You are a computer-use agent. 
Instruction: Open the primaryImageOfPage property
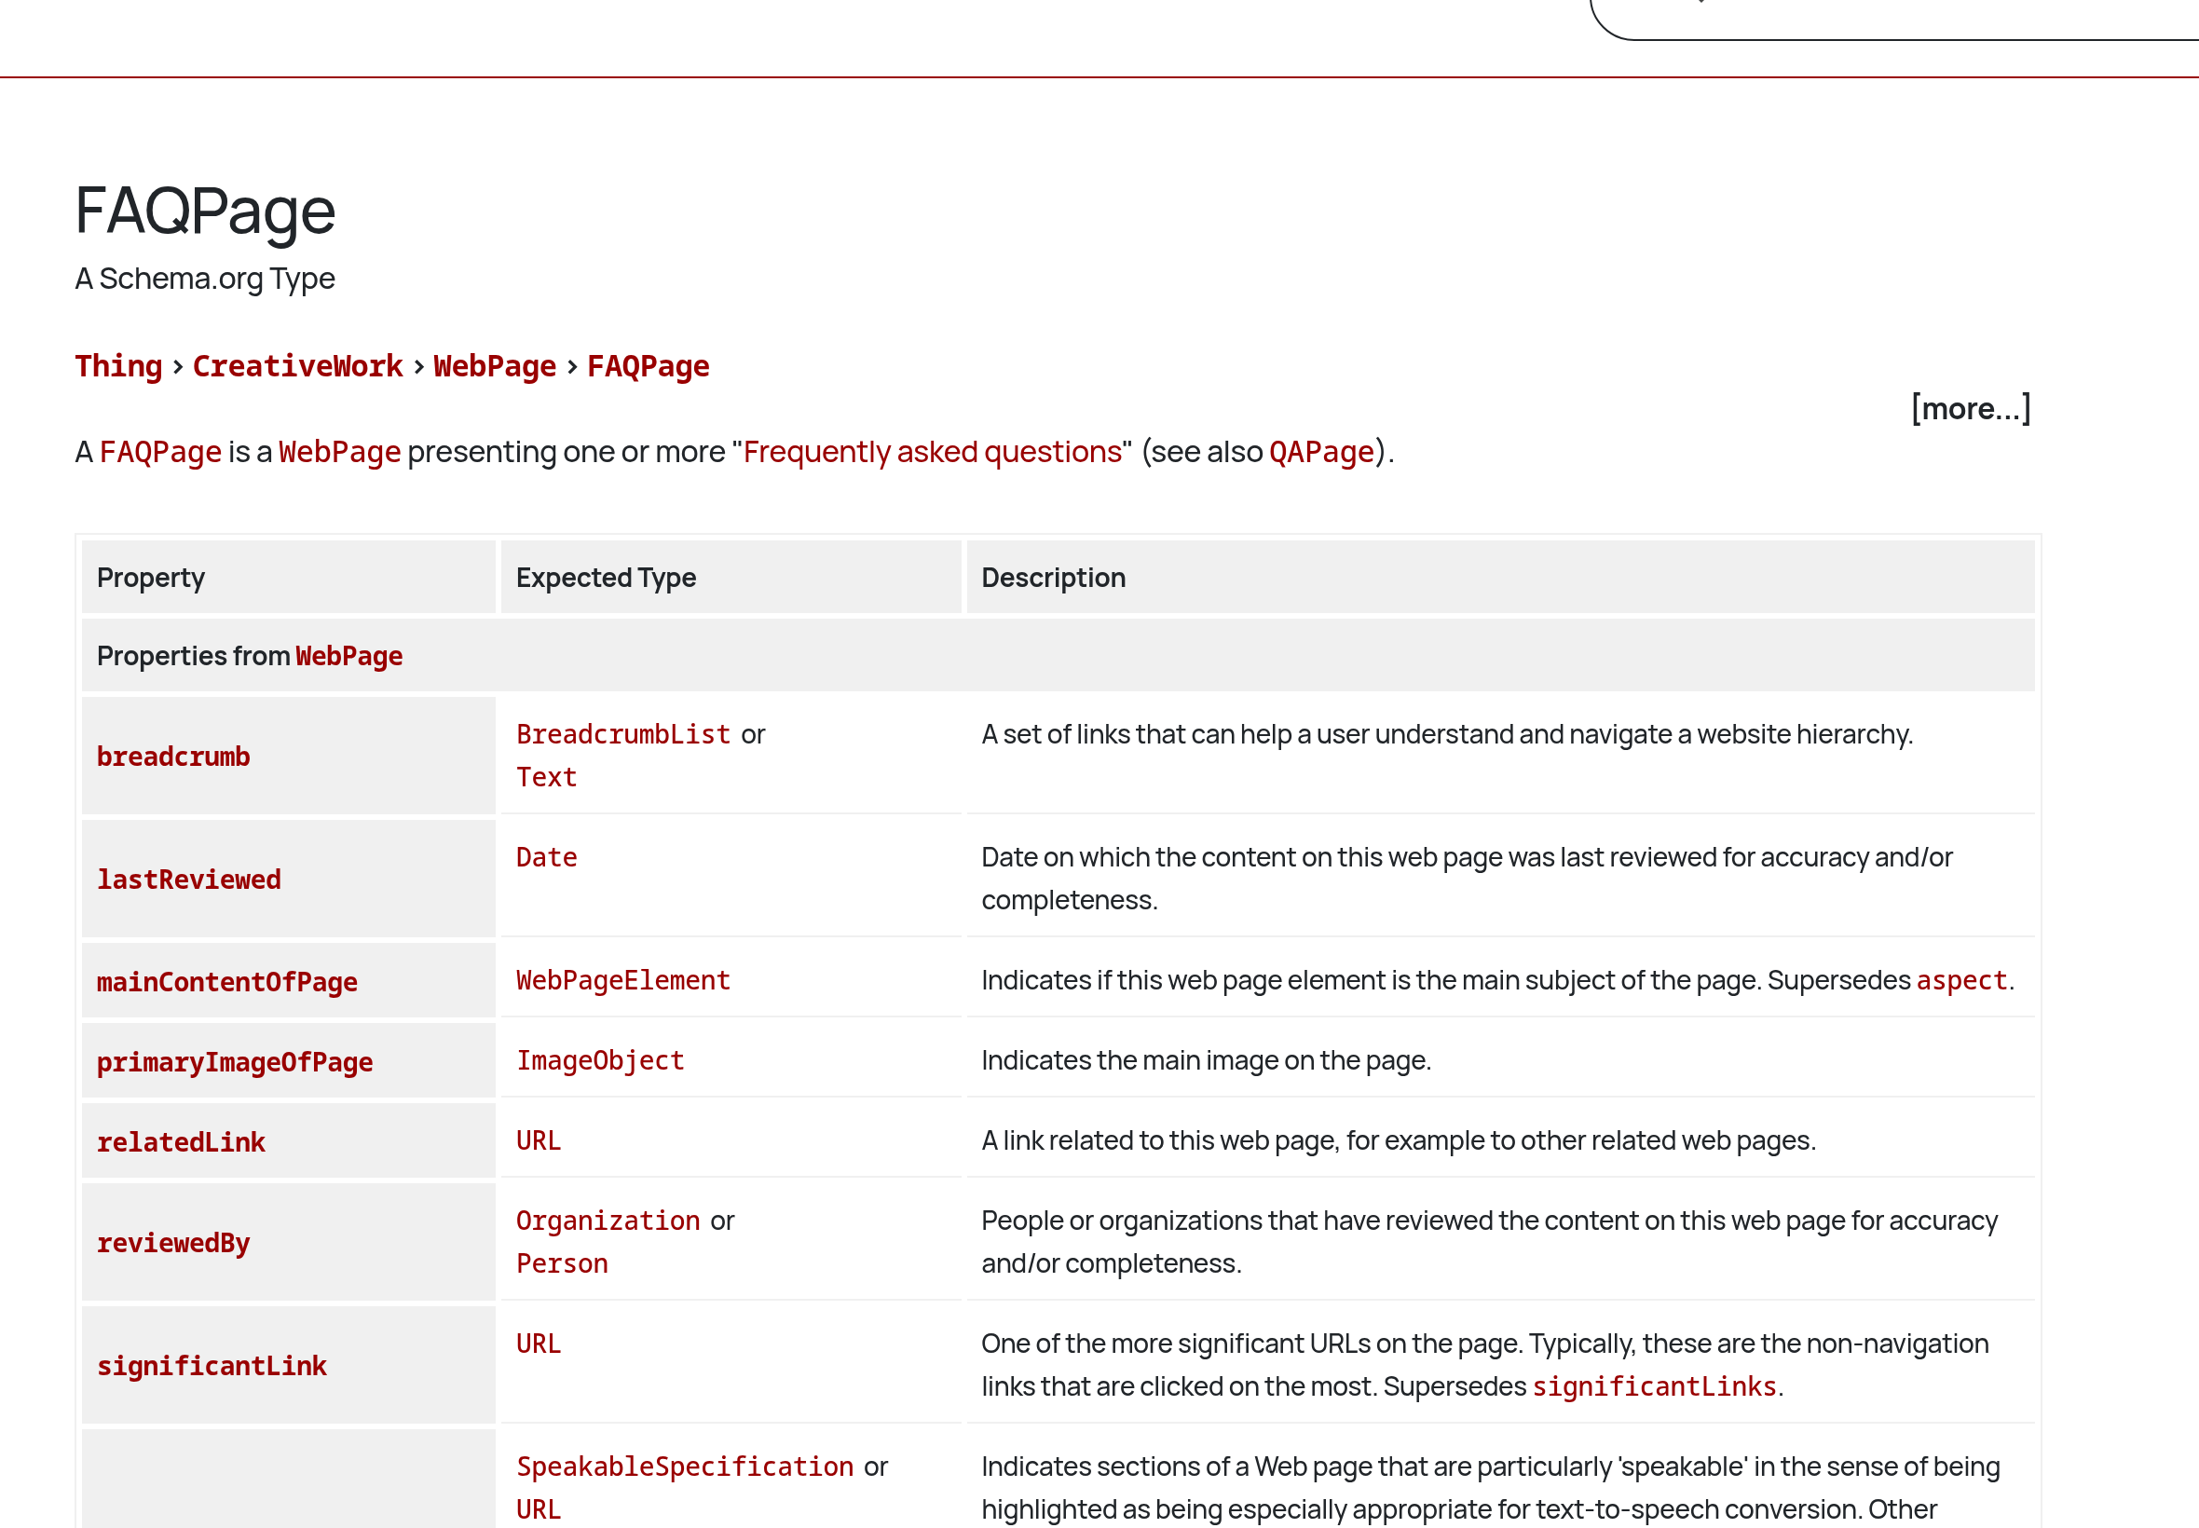point(235,1062)
